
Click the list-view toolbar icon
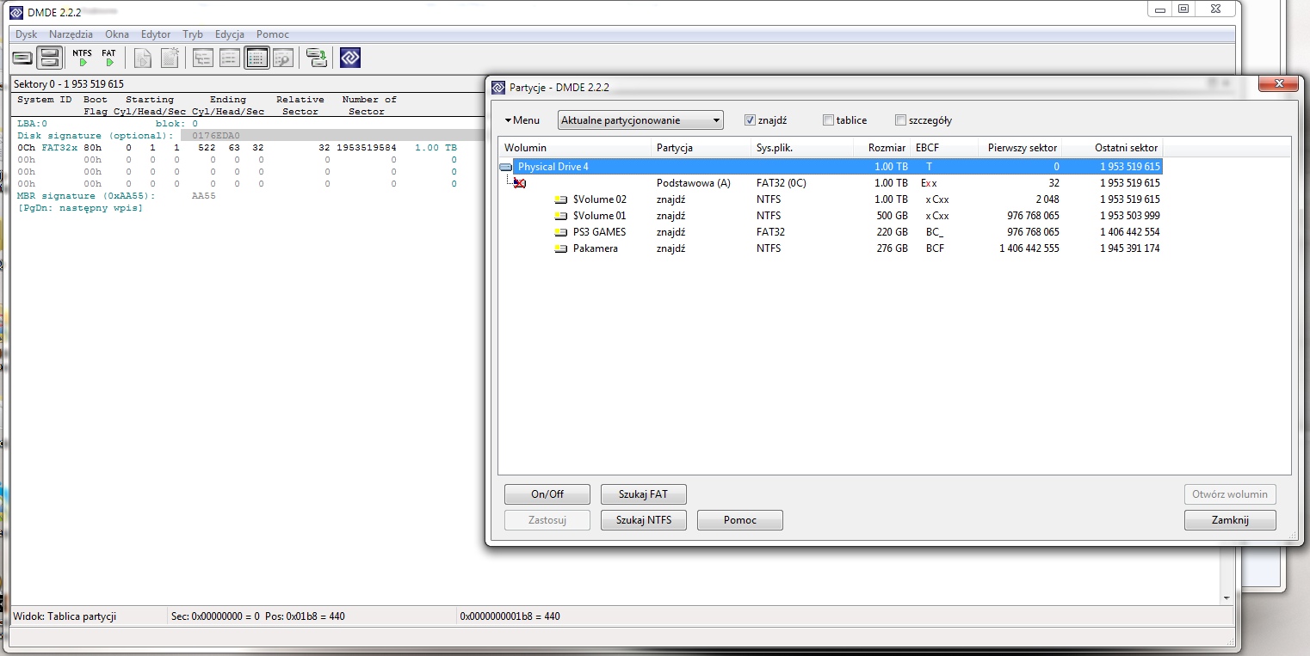[x=230, y=58]
